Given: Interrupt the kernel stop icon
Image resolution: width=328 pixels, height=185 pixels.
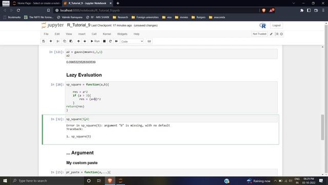Looking at the screenshot, I should [104, 41].
